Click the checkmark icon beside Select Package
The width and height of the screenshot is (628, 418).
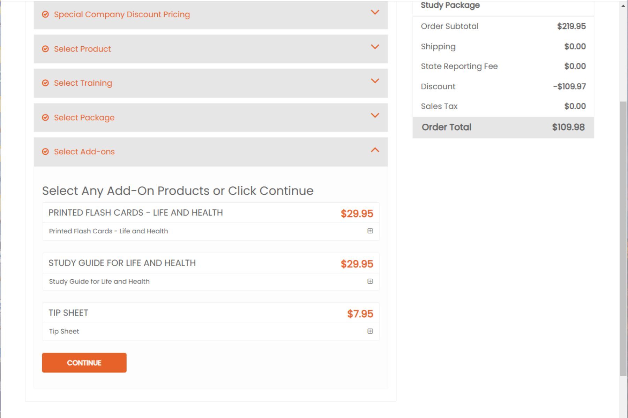click(x=45, y=117)
